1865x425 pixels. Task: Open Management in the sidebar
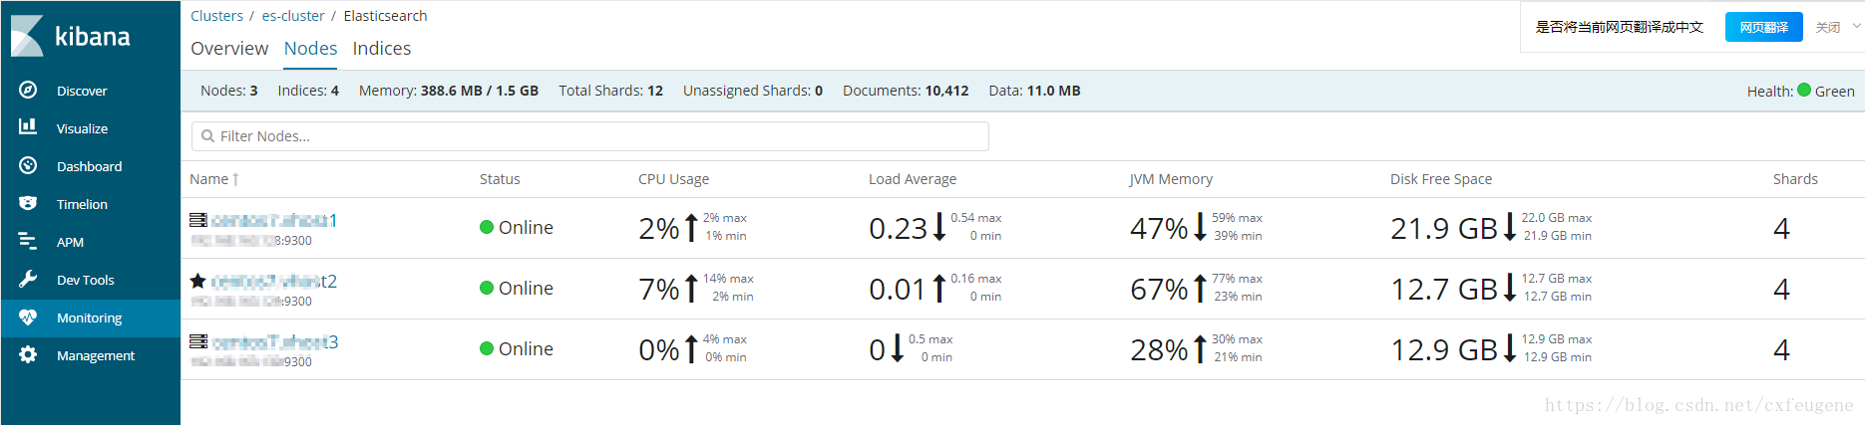91,355
